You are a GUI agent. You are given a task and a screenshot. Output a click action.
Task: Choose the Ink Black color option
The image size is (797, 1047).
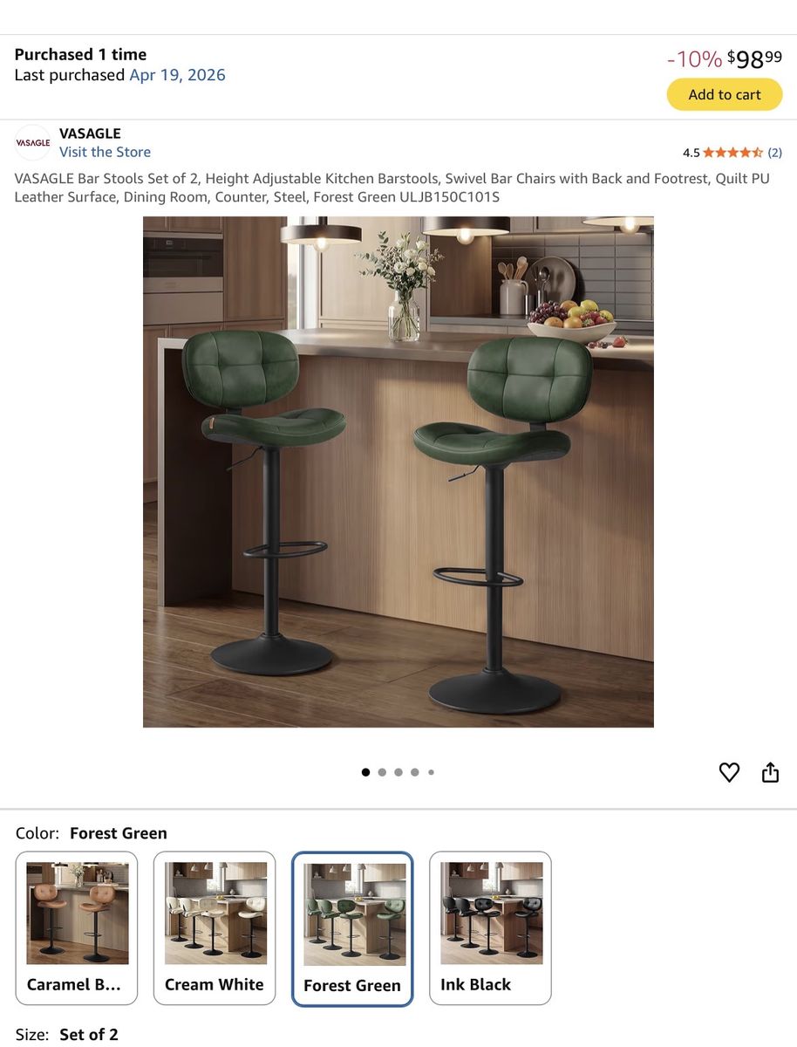click(x=490, y=928)
